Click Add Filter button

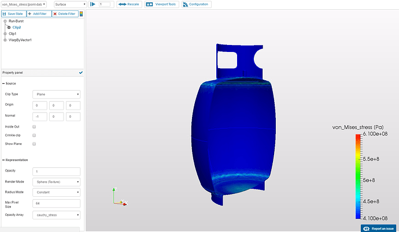39,14
